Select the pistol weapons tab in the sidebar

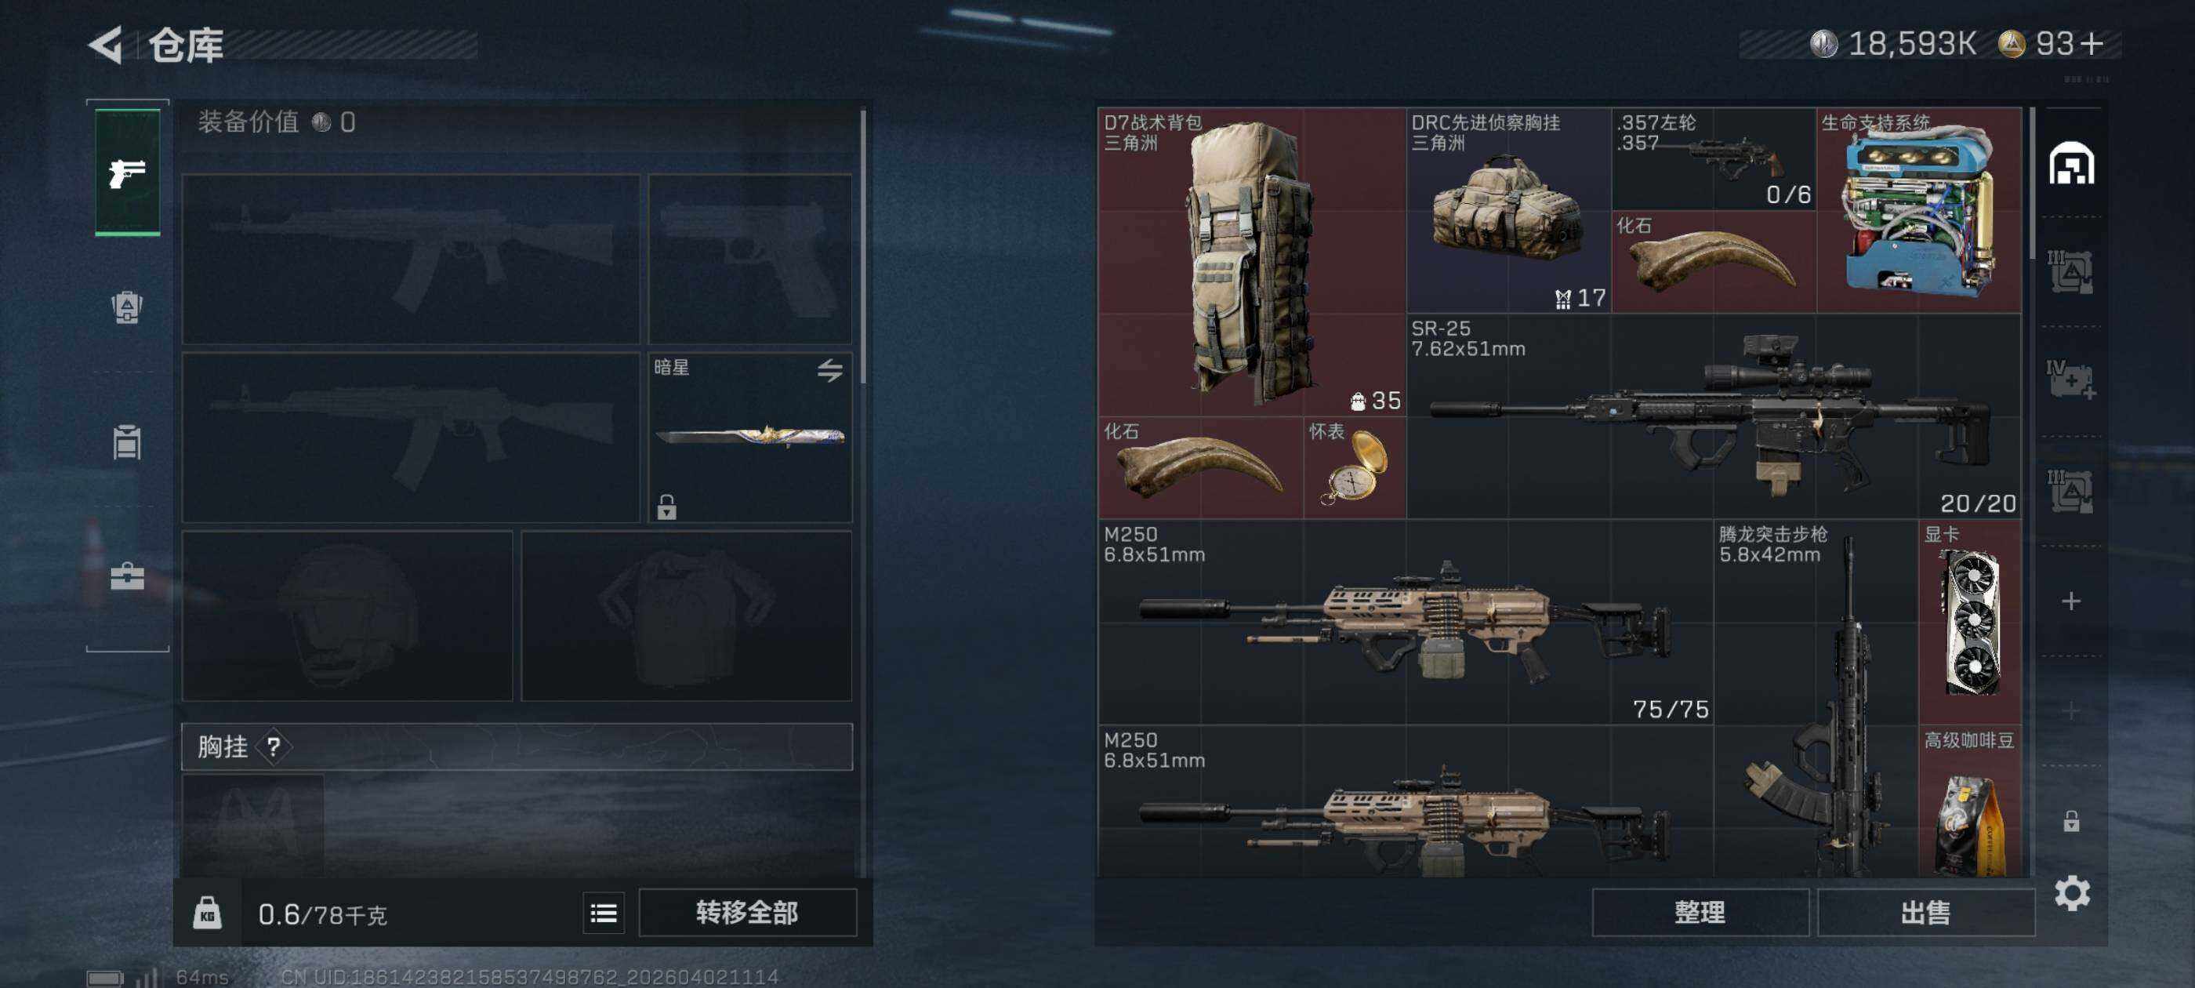pyautogui.click(x=127, y=173)
